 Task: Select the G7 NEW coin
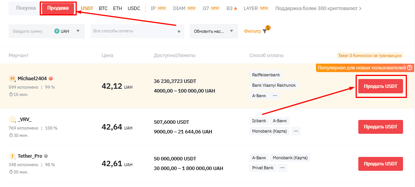(x=211, y=8)
